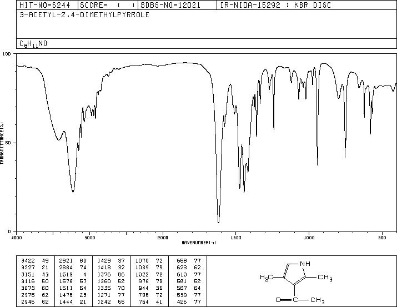397x307 pixels.
Task: Select the SDBS-NO=12021 header text
Action: [170, 5]
